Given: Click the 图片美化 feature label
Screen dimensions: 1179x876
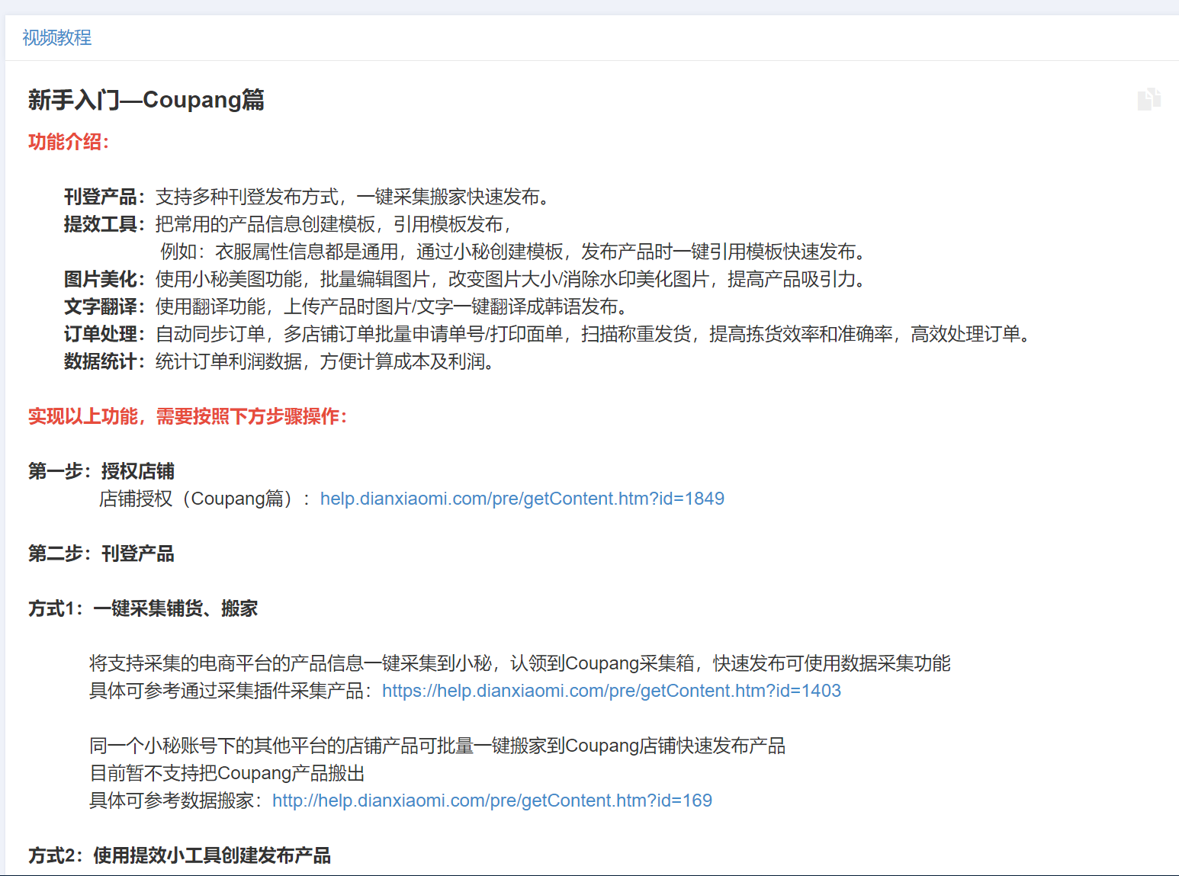Looking at the screenshot, I should click(x=104, y=279).
